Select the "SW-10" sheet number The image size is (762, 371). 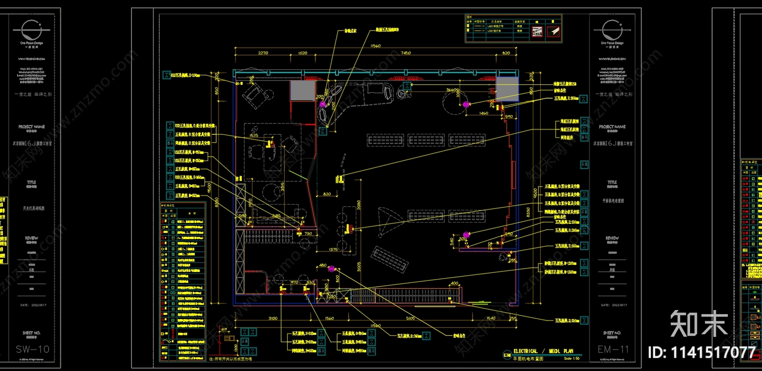click(x=32, y=350)
